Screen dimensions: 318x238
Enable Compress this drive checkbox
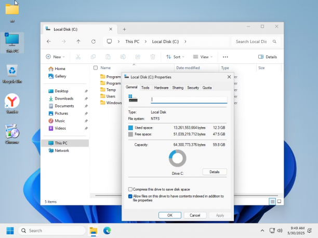(130, 189)
